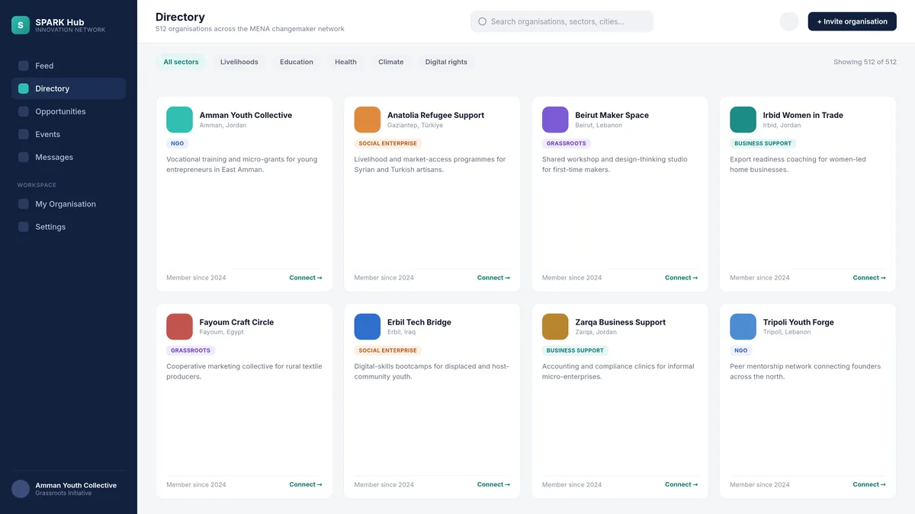Click 'Member since 2024' on Beirut card
This screenshot has width=915, height=514.
(x=572, y=278)
